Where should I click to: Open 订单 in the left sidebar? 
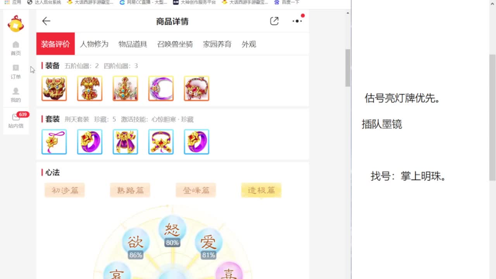point(15,72)
